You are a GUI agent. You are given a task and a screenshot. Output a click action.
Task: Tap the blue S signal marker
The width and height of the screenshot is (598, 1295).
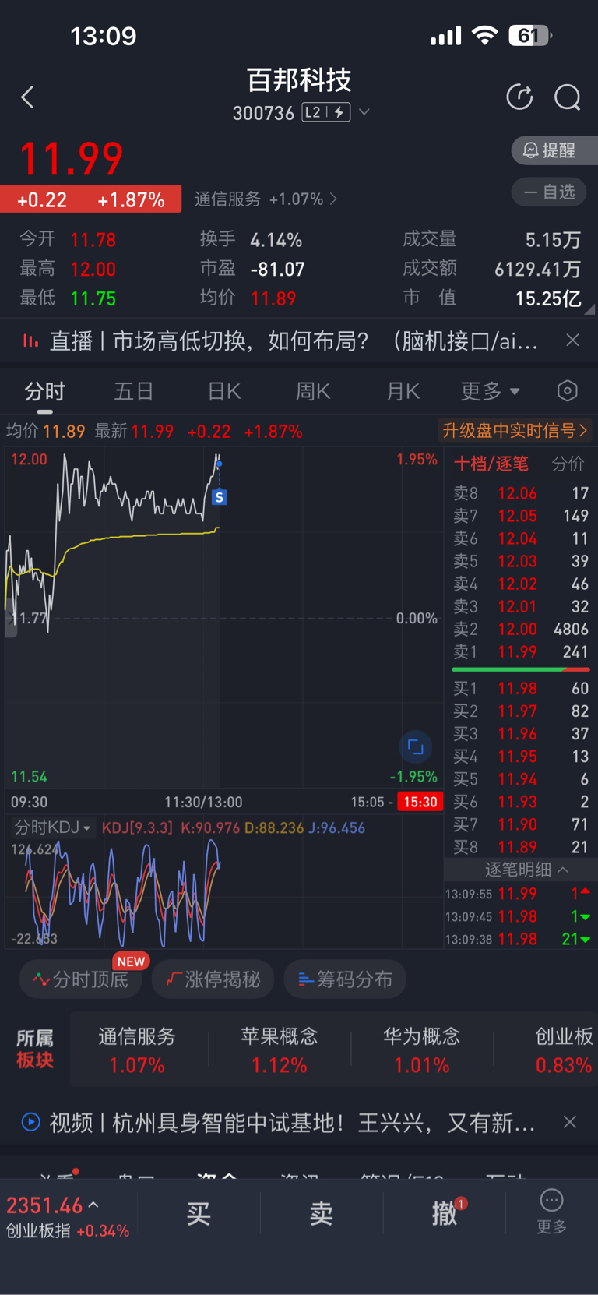220,496
